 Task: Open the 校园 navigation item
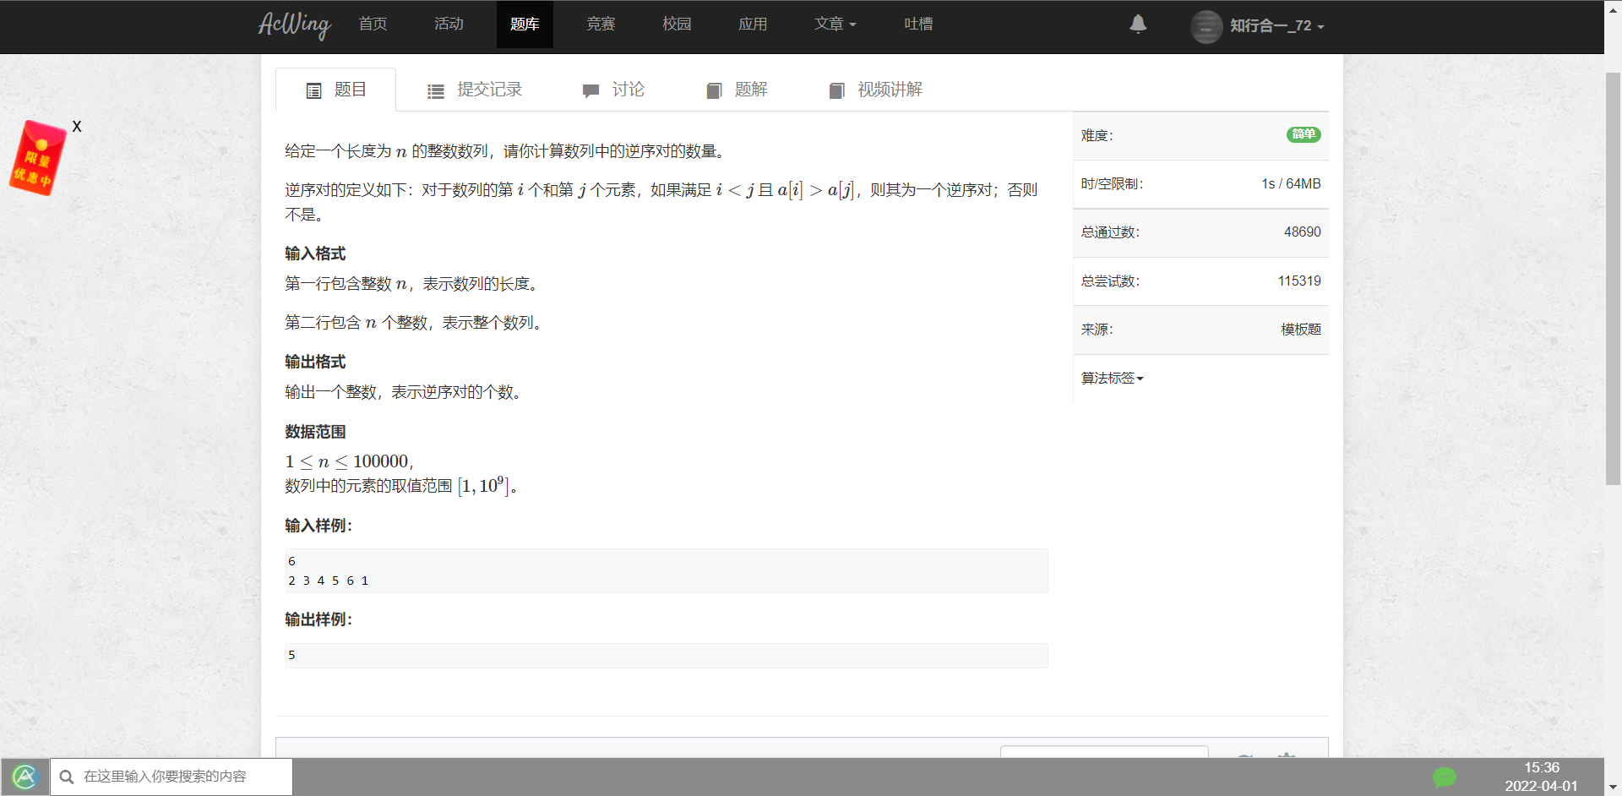point(677,25)
